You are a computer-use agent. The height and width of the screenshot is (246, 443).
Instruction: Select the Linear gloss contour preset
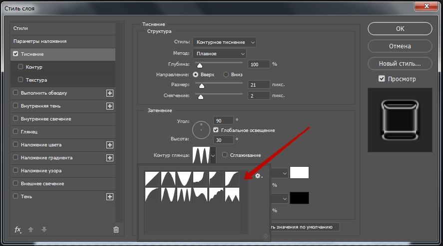click(x=152, y=179)
